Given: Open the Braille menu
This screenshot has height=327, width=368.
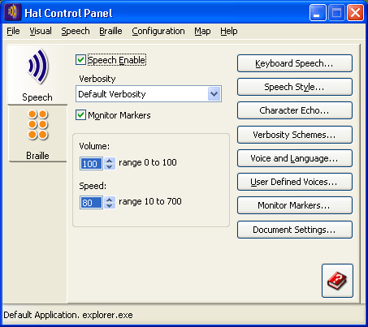Looking at the screenshot, I should coord(110,31).
